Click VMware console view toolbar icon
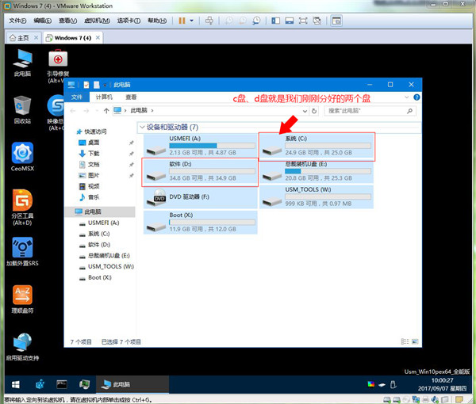Viewport: 476px width, 404px height. click(336, 21)
